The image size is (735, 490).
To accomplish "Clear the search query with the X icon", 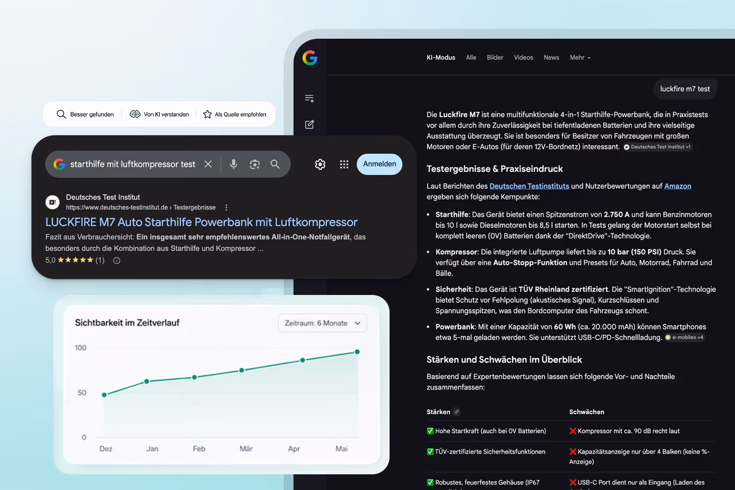I will tap(208, 164).
